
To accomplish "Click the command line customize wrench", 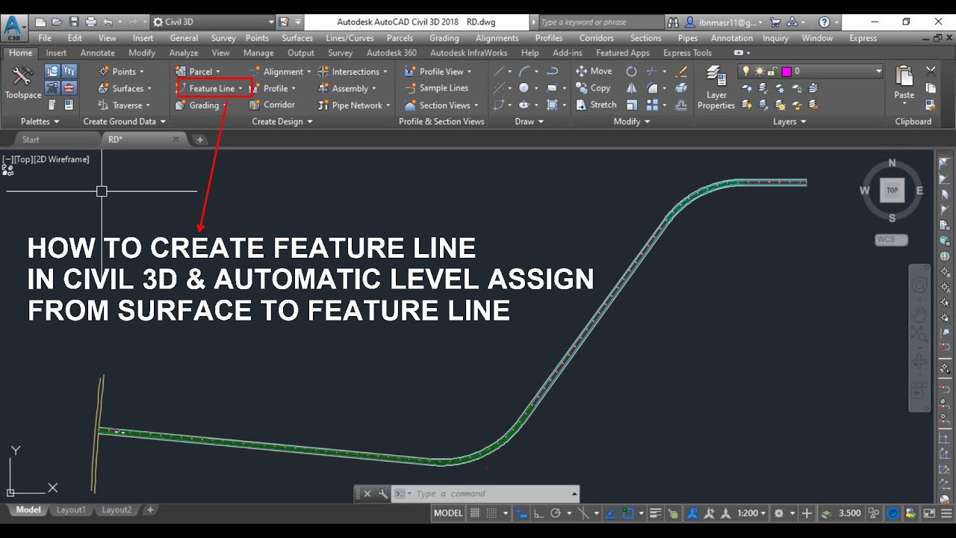I will [383, 494].
